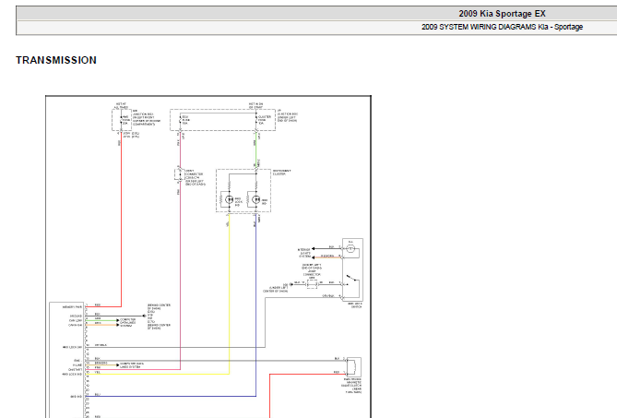Click the 4WD lock switch contact symbol
Image resolution: width=617 pixels, height=418 pixels.
coord(352,281)
